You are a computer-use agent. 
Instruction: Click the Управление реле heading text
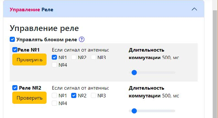point(44,28)
